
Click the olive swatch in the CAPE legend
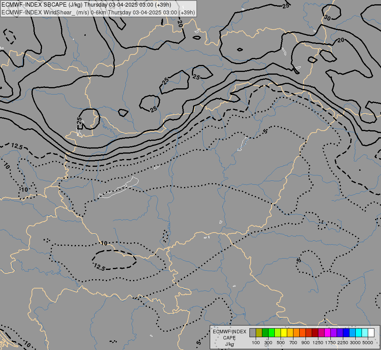(259, 333)
